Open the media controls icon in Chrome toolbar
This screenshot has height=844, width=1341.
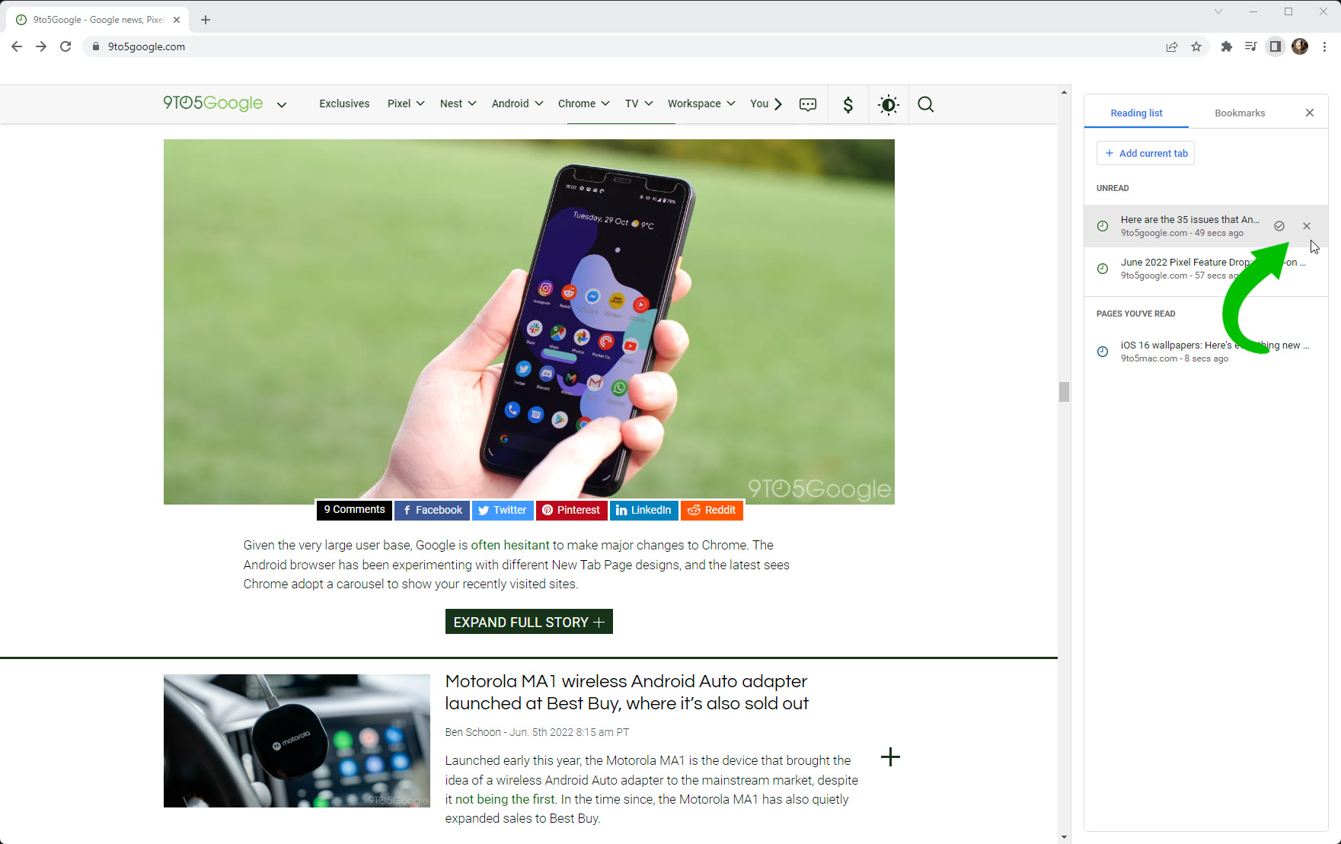pyautogui.click(x=1250, y=46)
